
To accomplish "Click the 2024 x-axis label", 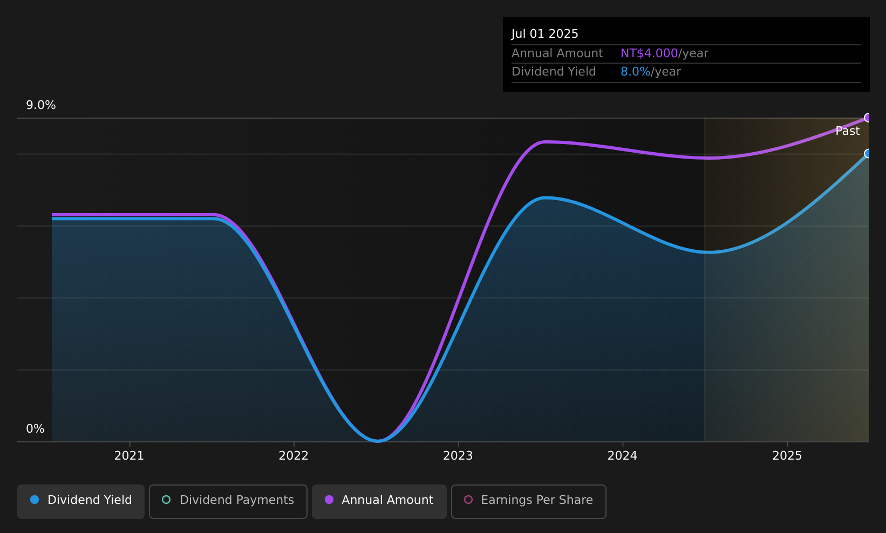I will pos(623,456).
